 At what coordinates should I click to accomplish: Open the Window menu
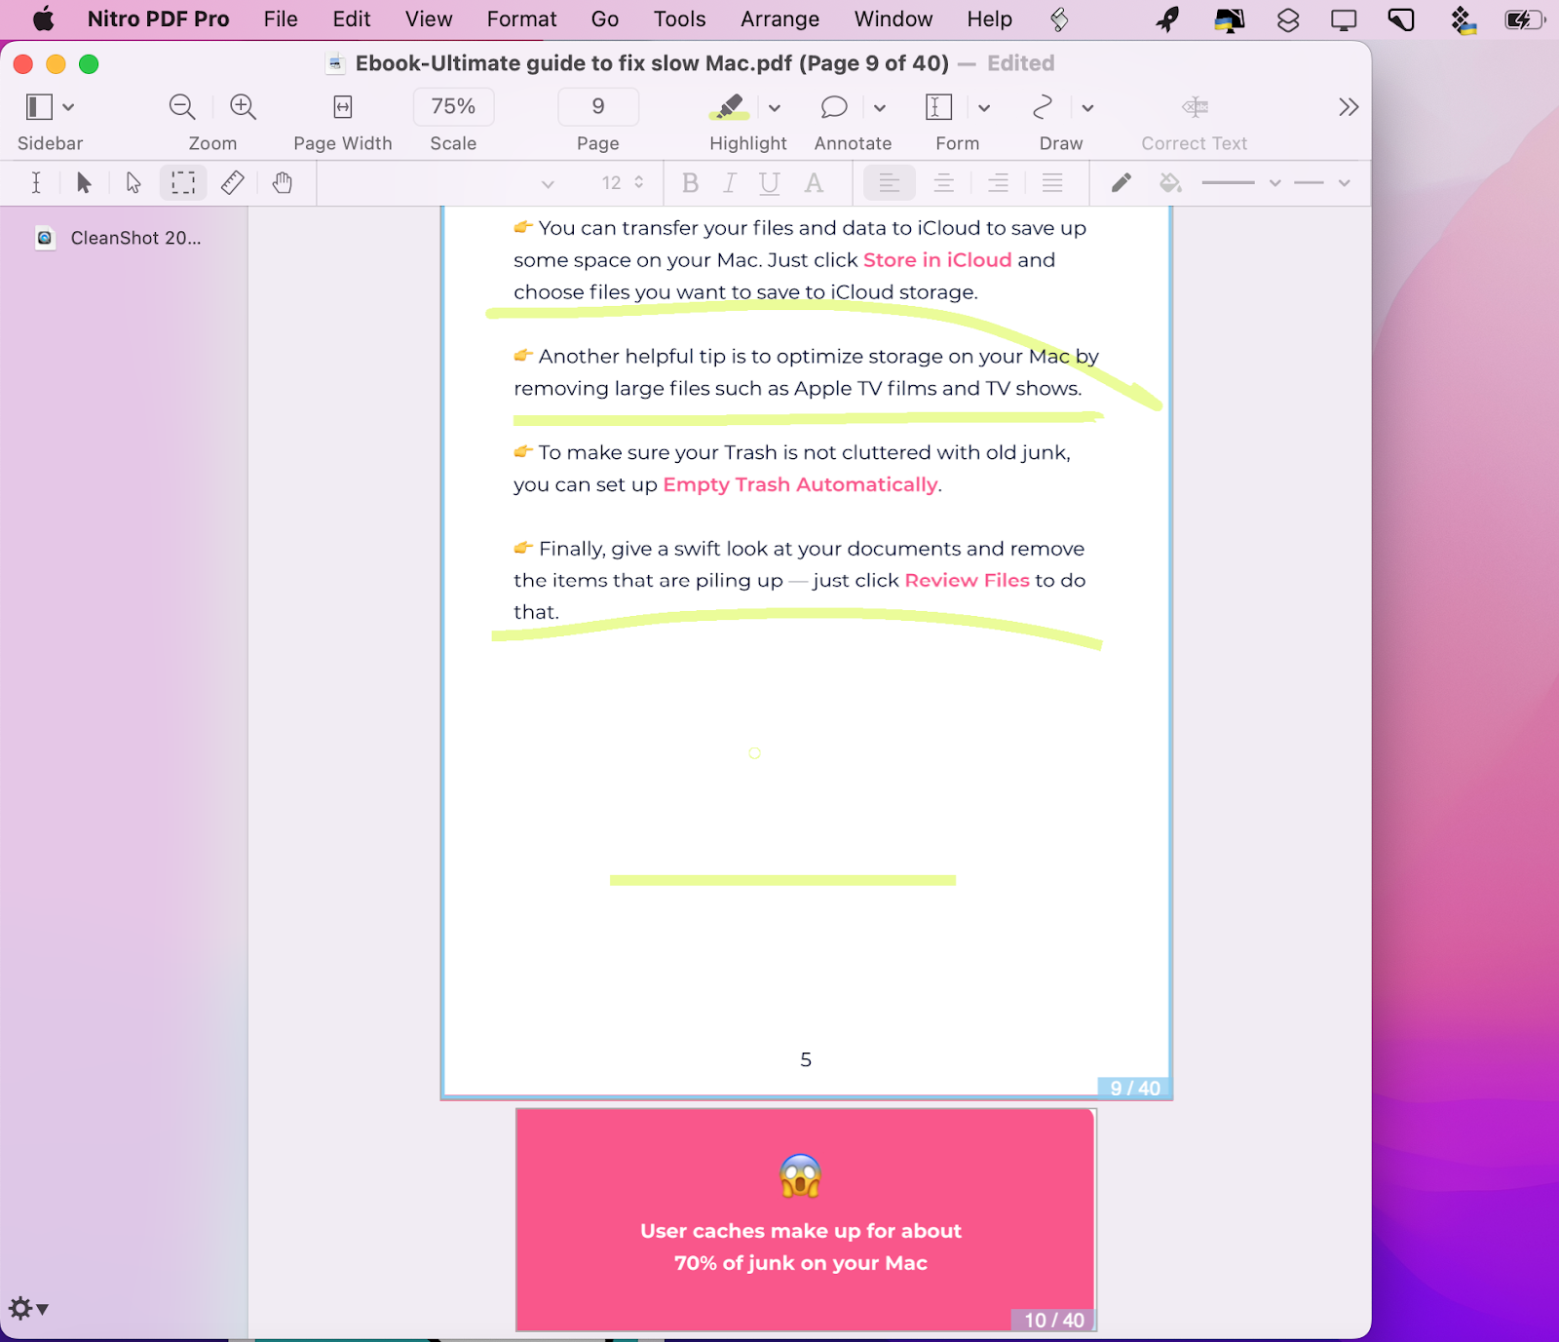(x=894, y=19)
